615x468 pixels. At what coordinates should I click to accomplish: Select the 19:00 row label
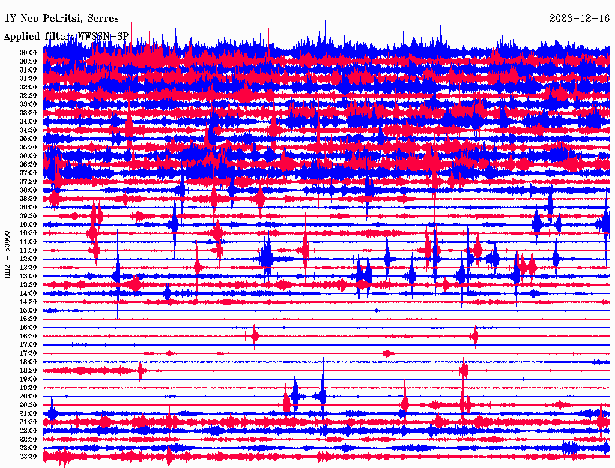tap(28, 379)
